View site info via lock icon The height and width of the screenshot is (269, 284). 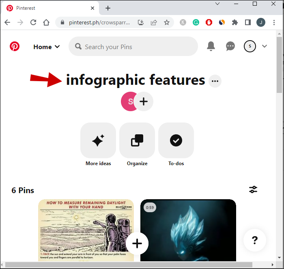(x=62, y=22)
